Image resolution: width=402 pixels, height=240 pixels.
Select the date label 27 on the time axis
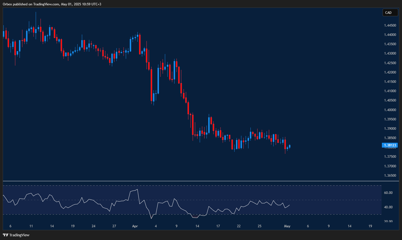coord(114,226)
